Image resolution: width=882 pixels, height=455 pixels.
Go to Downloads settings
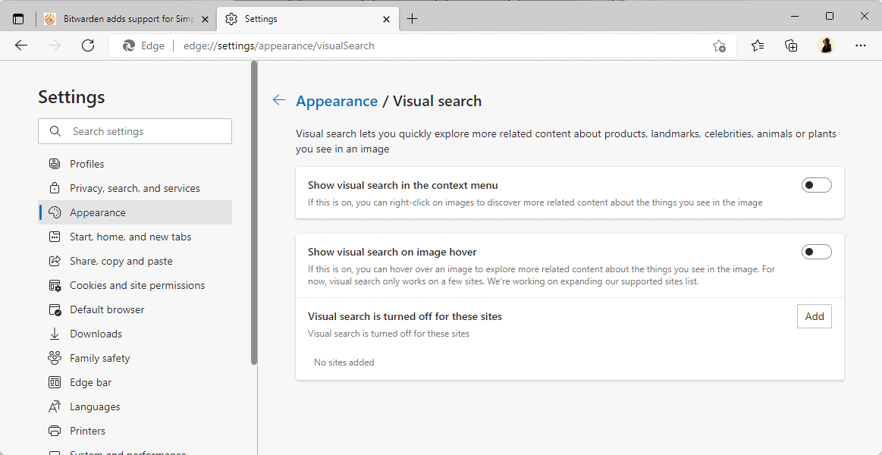[x=96, y=333]
